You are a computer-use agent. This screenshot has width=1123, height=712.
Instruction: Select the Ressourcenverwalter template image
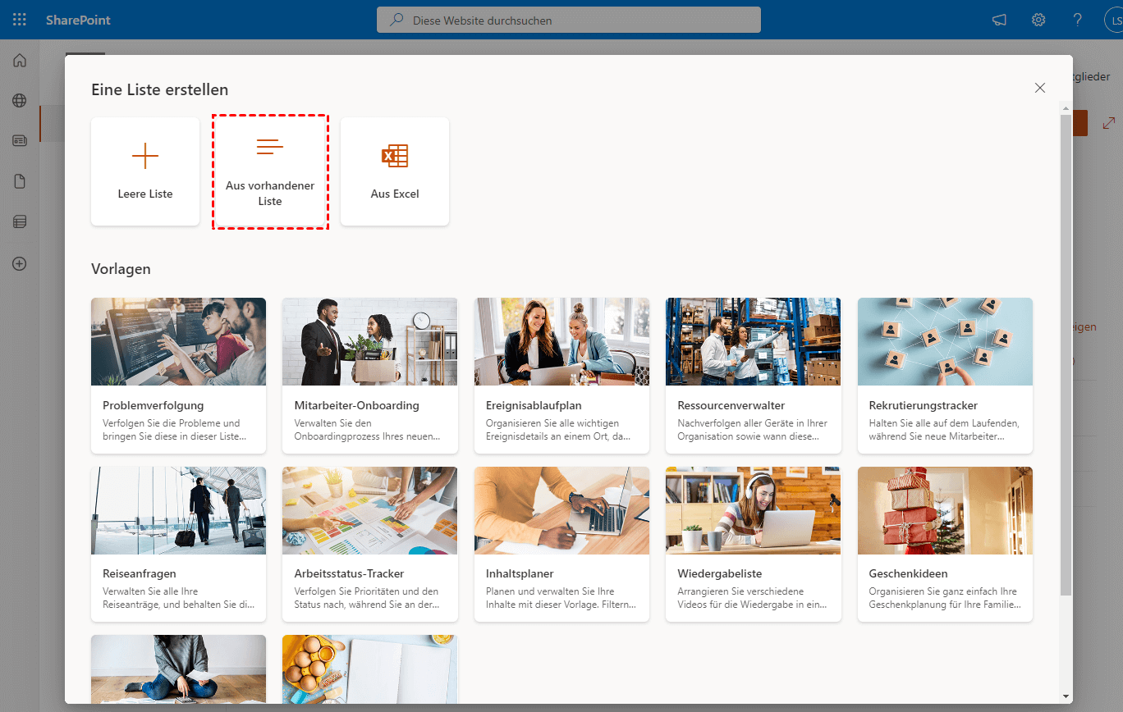point(754,341)
